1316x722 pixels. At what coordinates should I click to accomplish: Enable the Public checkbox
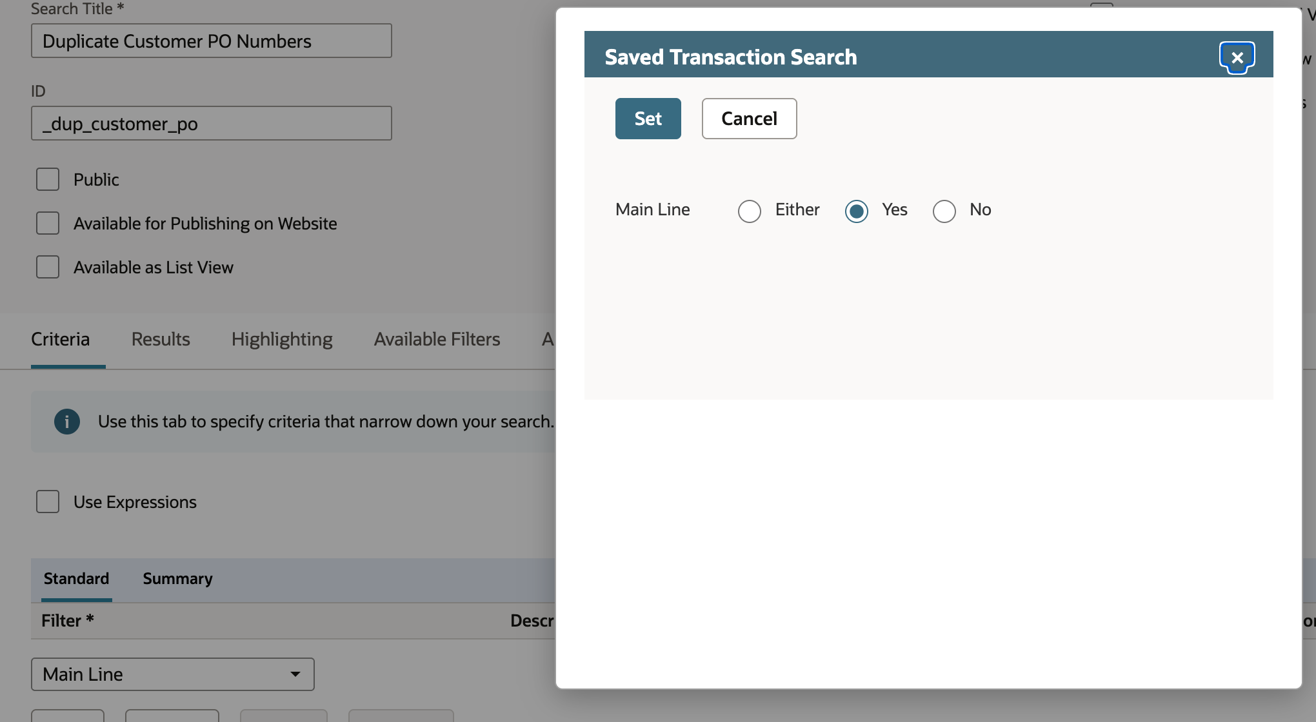tap(48, 179)
